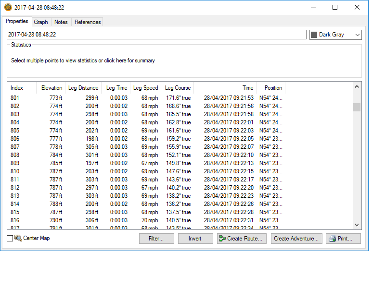Viewport: 385px width, 288px height.
Task: Open the Notes tab
Action: tap(61, 22)
